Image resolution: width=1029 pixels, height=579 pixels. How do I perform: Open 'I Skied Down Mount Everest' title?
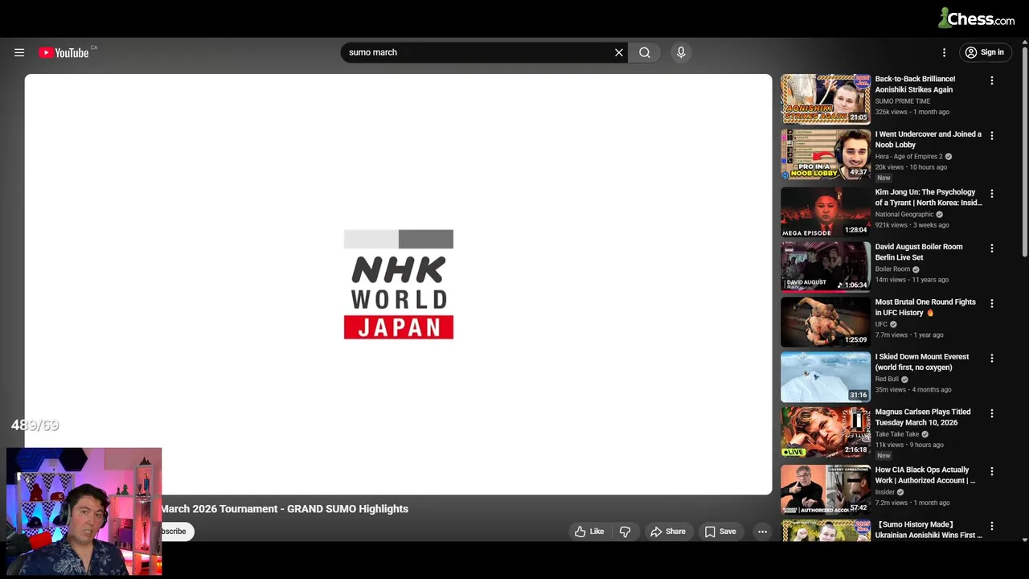coord(922,362)
